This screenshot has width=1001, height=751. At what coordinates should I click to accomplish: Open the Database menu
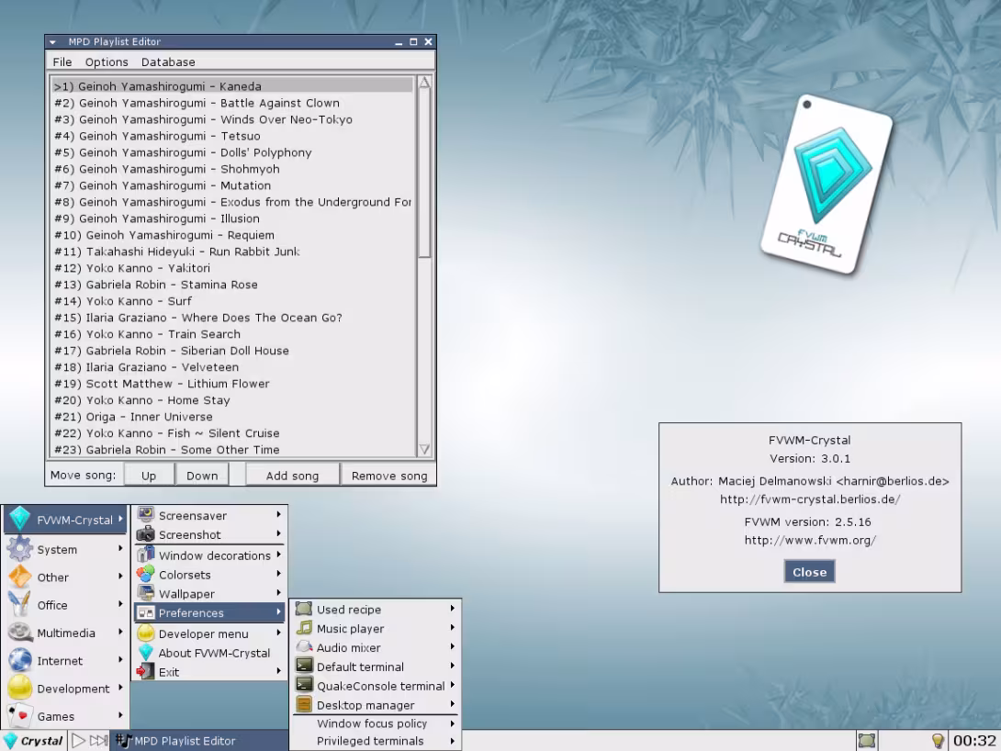168,62
